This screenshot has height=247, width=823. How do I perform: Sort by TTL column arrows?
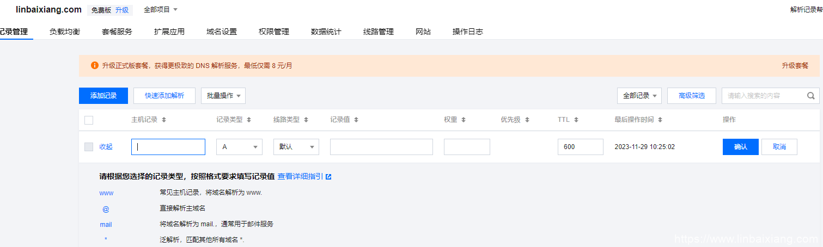coord(576,120)
